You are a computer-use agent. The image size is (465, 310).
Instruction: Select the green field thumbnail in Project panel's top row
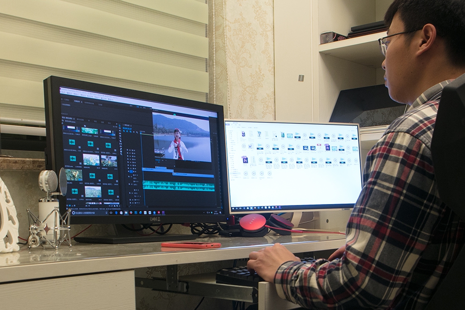point(90,131)
